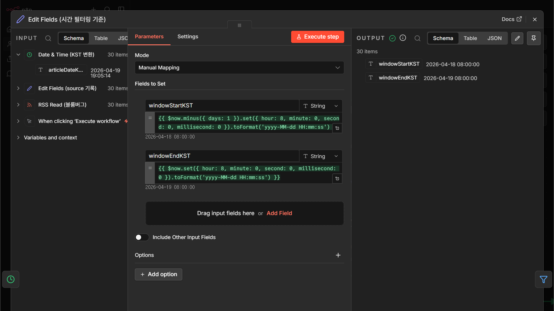Open search in the OUTPUT panel

tap(417, 38)
